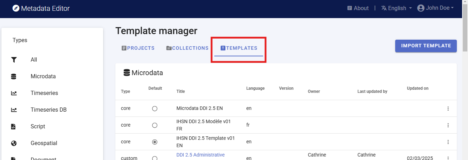Open the English language dropdown
The width and height of the screenshot is (468, 160).
397,8
